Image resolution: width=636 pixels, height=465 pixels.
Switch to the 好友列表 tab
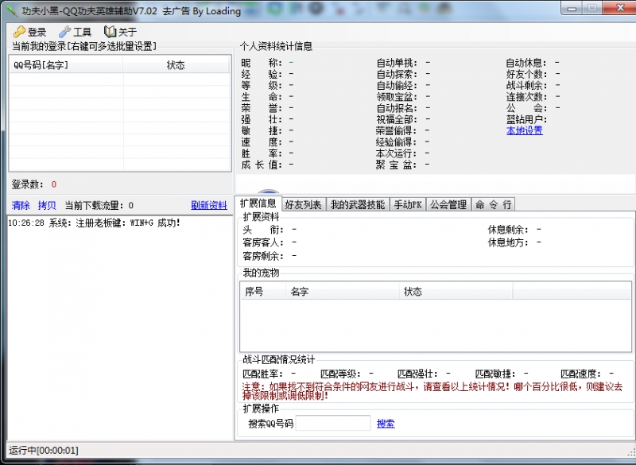tap(303, 205)
